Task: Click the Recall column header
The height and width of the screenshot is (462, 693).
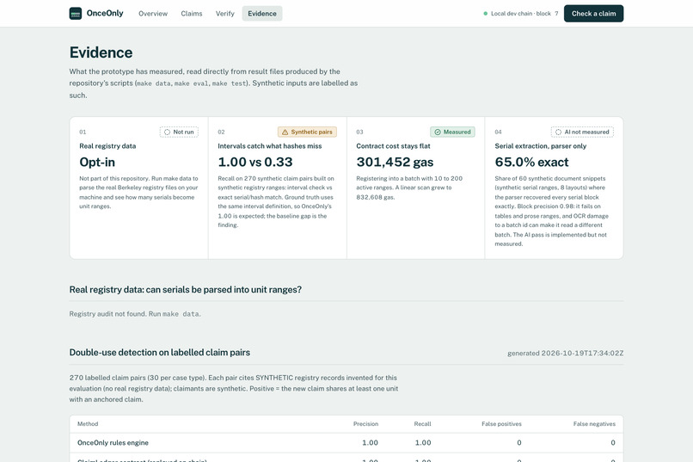Action: [422, 424]
